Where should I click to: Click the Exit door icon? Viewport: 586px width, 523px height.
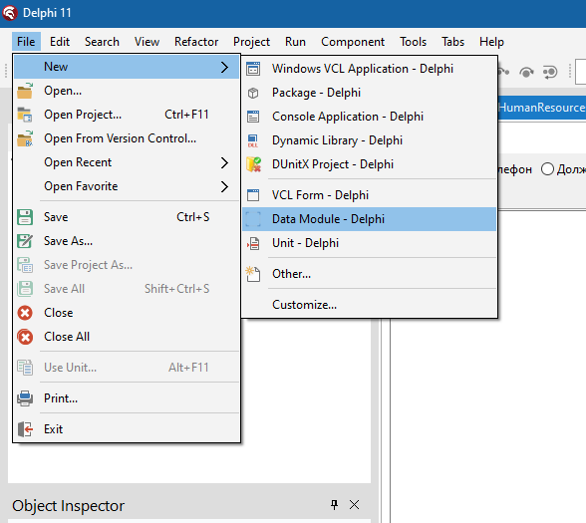(25, 428)
